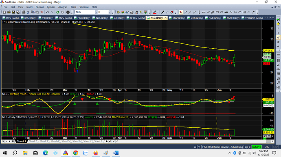Select Sheet 5 tab
281x157 pixels.
pyautogui.click(x=66, y=141)
